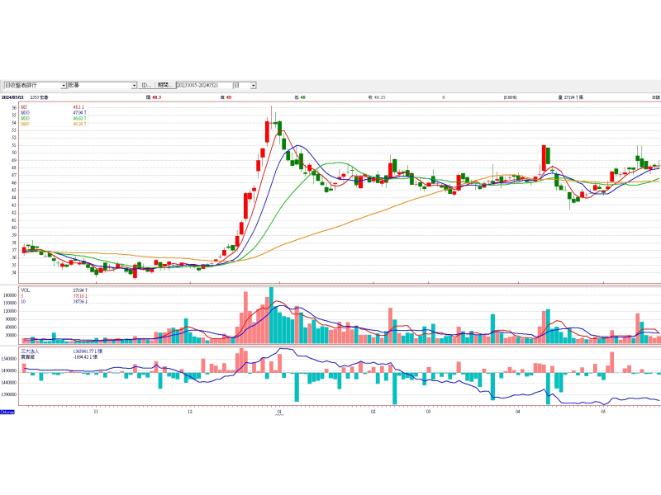The width and height of the screenshot is (661, 495).
Task: Click the 20231005-20240521 date range field
Action: tap(202, 85)
